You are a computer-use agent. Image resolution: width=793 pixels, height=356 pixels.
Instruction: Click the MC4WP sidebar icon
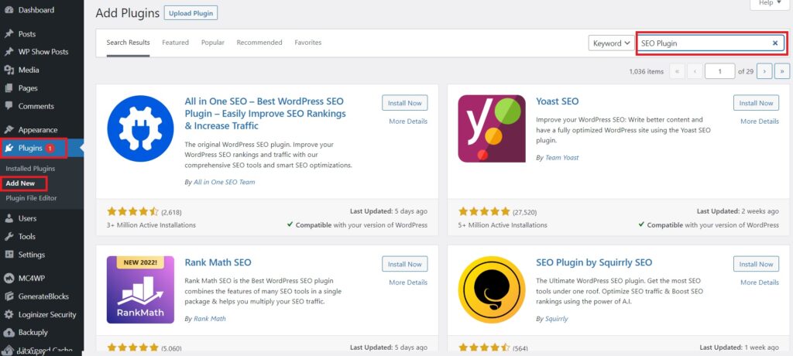[9, 278]
